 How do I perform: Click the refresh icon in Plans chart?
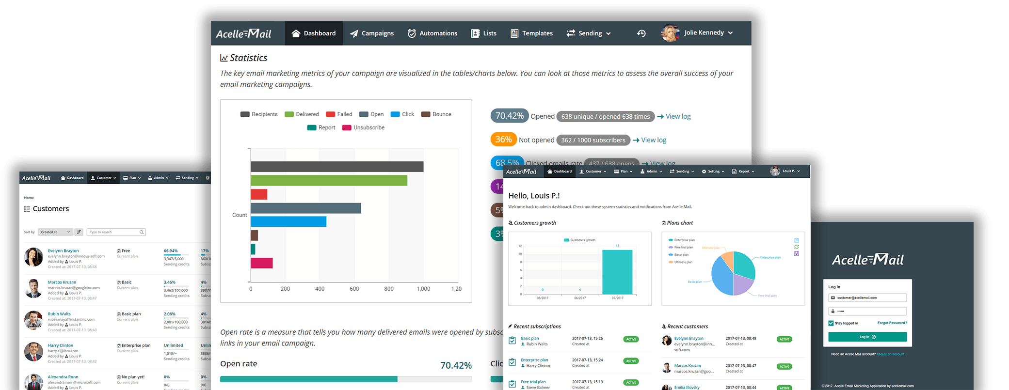tap(796, 247)
